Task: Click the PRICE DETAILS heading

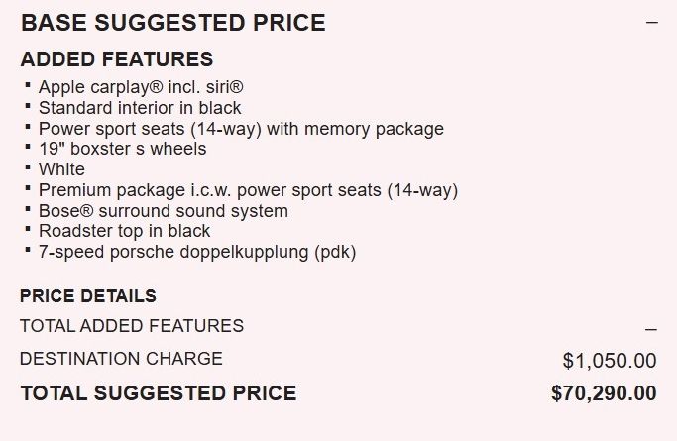Action: tap(88, 296)
